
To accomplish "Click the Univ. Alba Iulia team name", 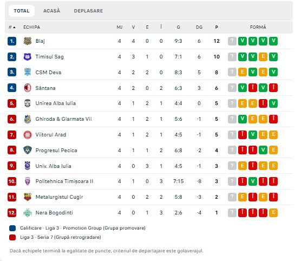I will coord(54,166).
